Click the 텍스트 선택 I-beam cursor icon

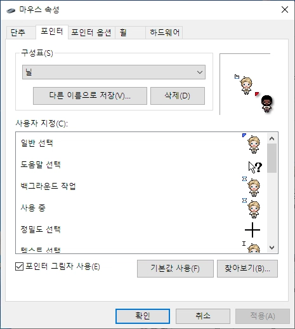pos(251,247)
